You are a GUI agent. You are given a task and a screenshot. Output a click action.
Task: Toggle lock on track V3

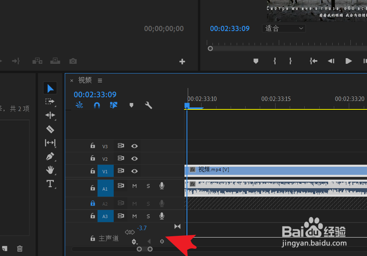click(93, 146)
